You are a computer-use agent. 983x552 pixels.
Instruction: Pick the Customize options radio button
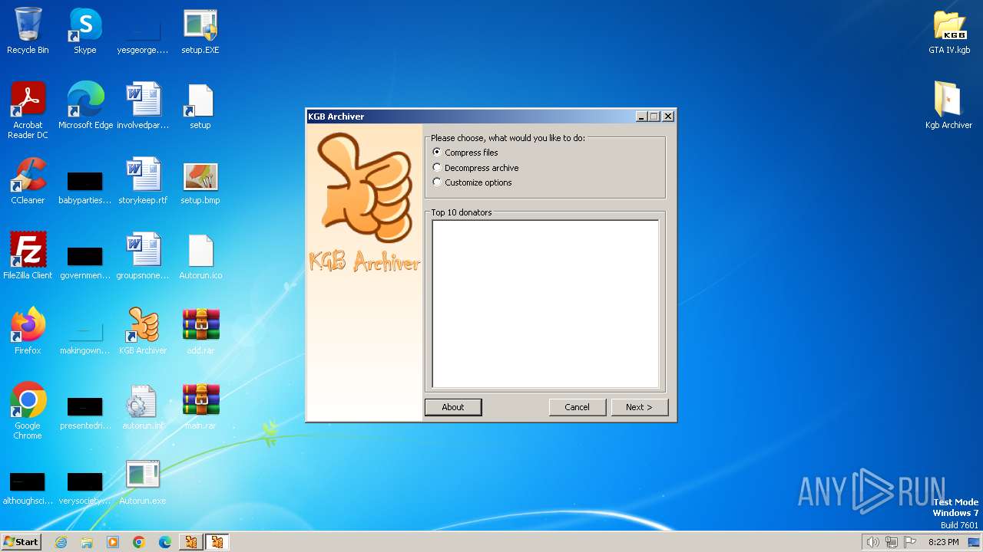point(472,182)
